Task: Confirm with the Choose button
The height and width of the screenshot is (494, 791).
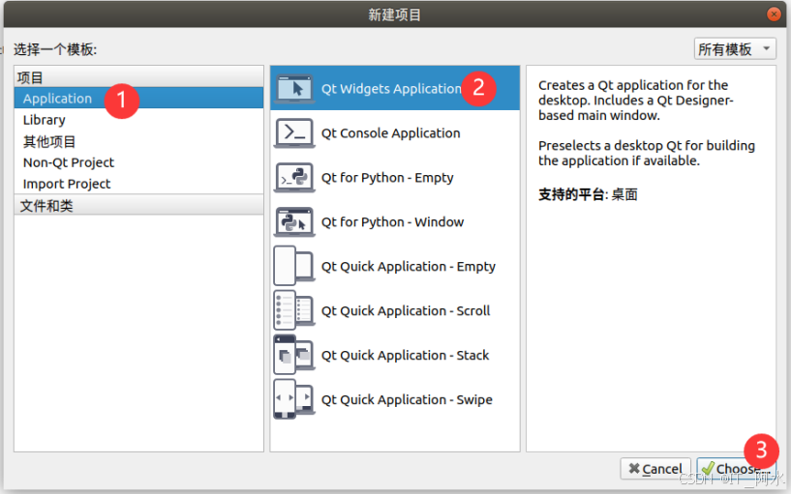Action: pyautogui.click(x=736, y=469)
